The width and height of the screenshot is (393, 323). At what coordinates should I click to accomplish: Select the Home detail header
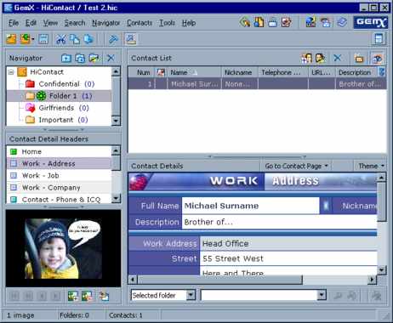[31, 152]
